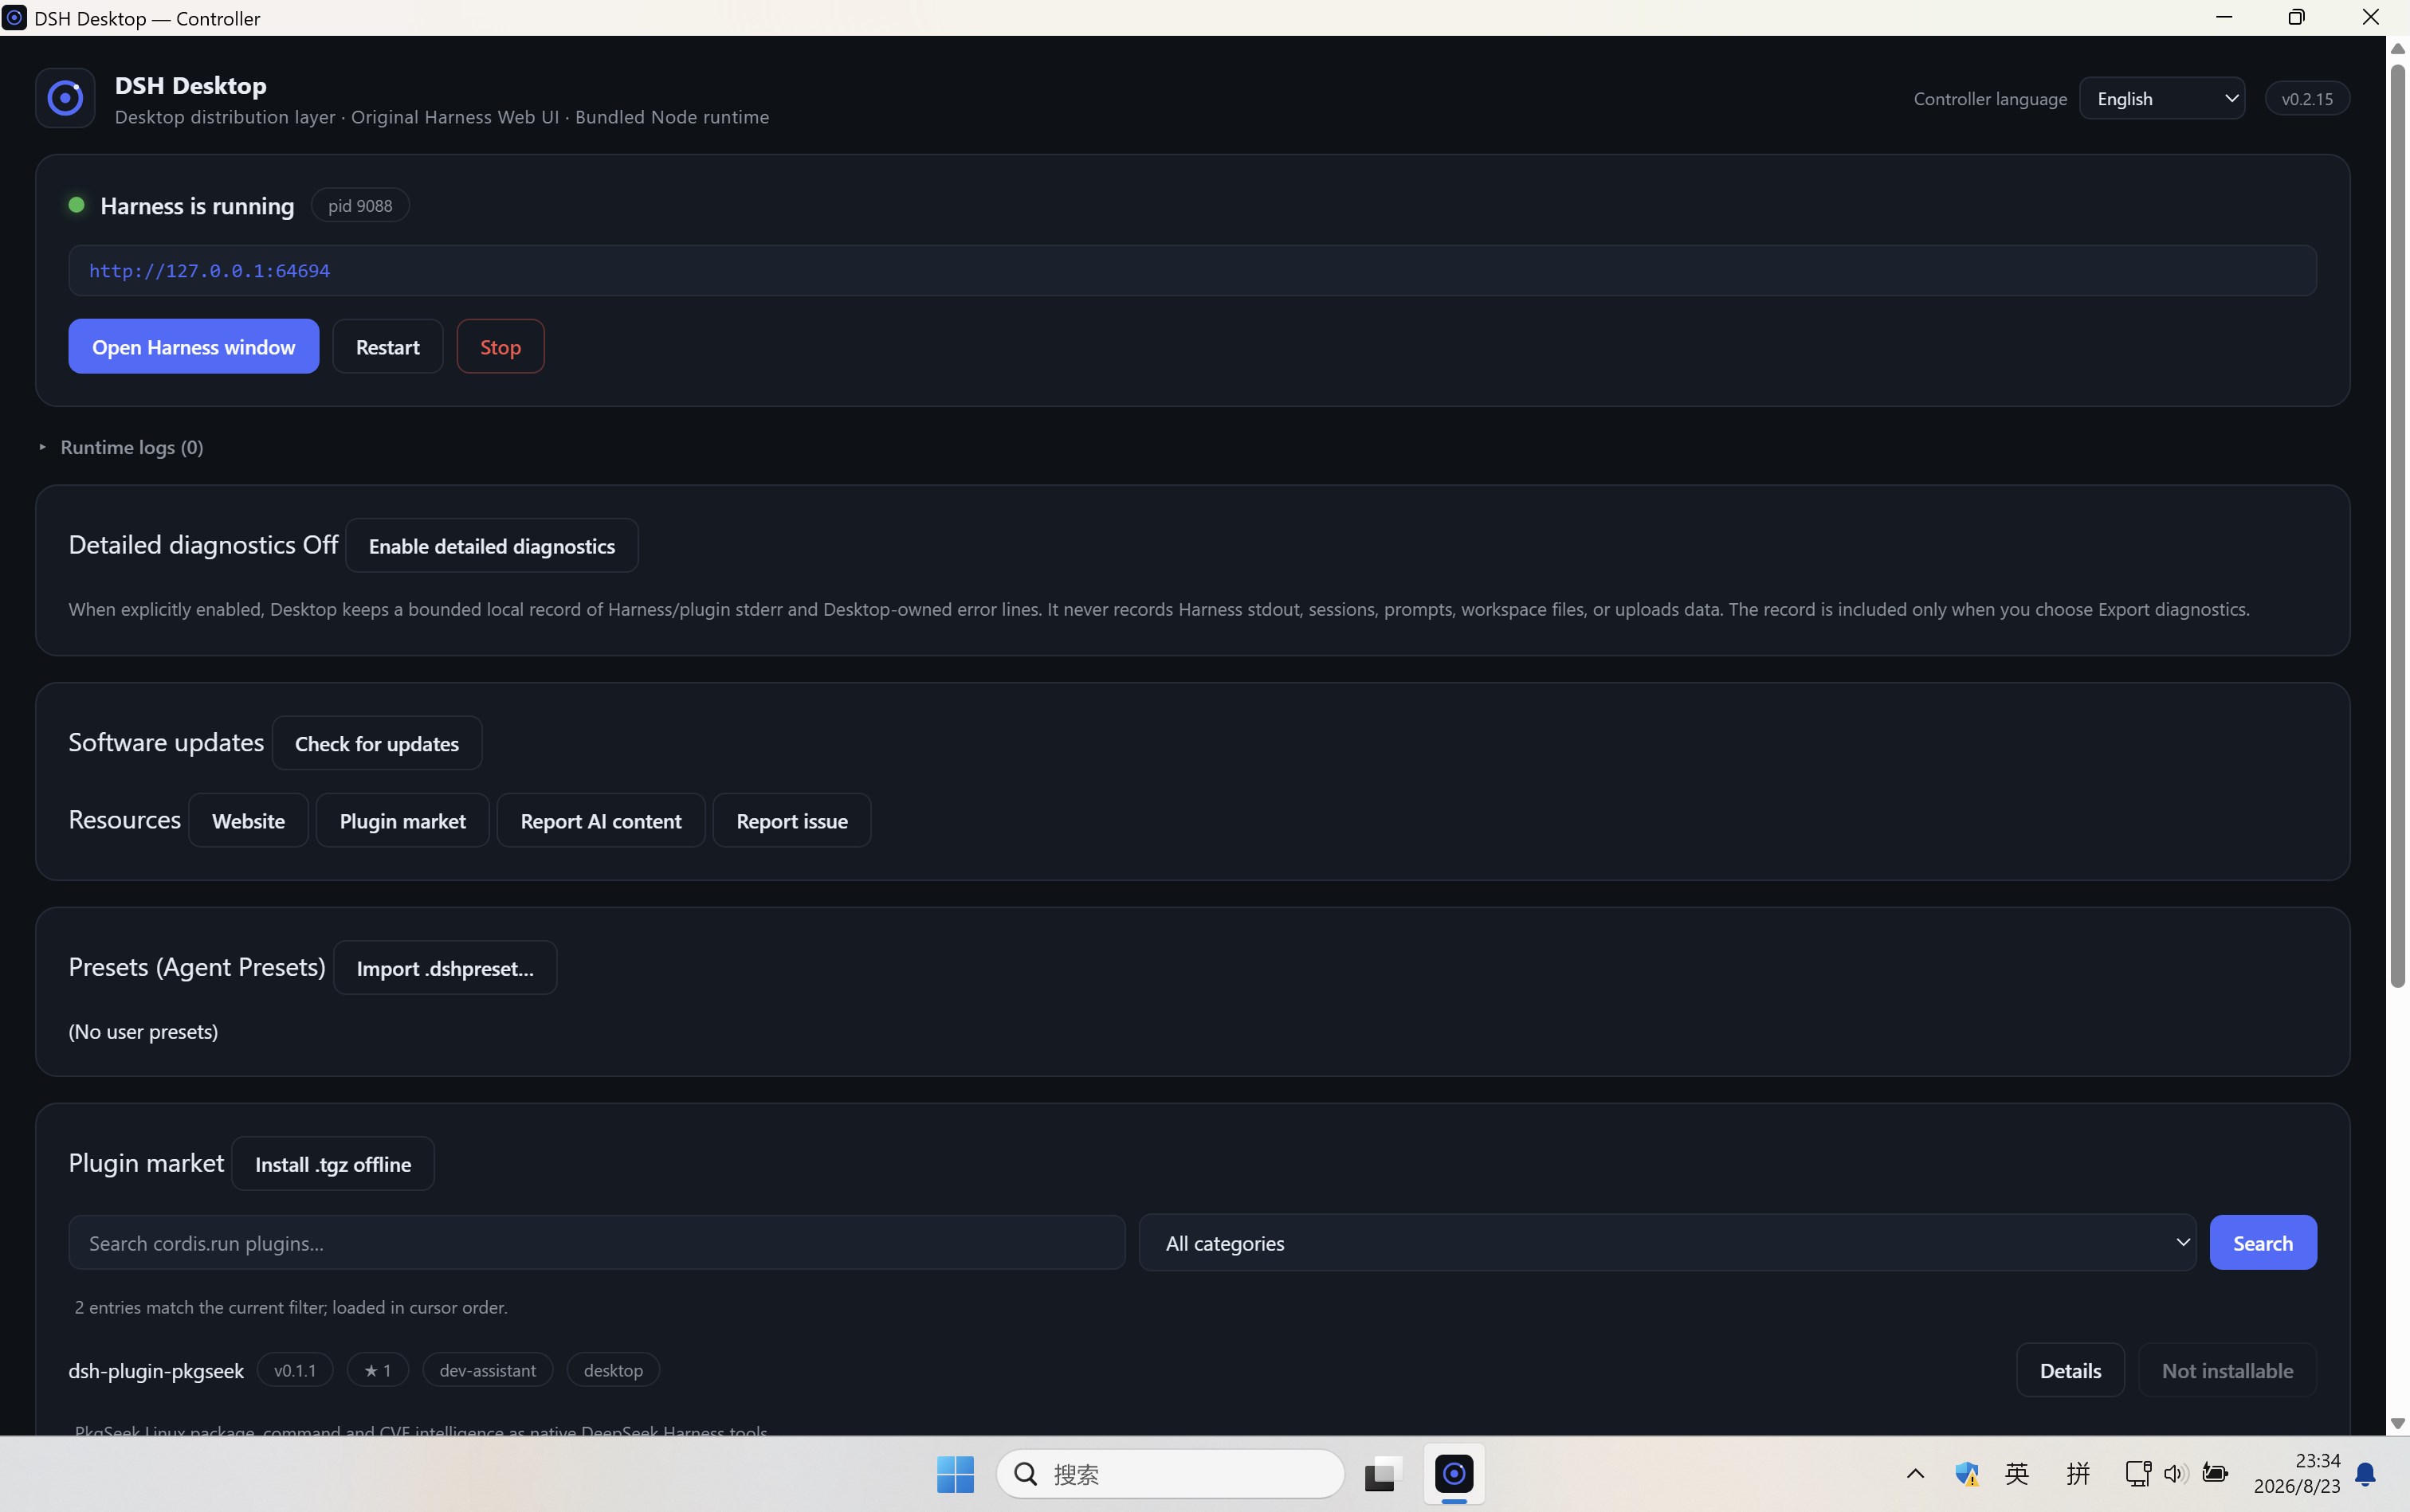
Task: Click the dsh-plugin-pkgseek plugin name
Action: 156,1370
